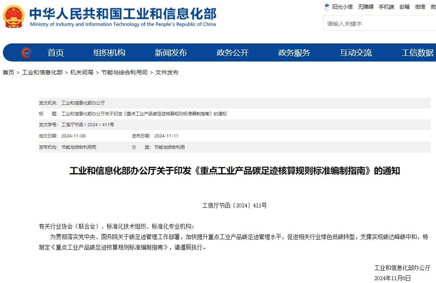
Task: Open the 邮箱 mailbox link
Action: [405, 7]
